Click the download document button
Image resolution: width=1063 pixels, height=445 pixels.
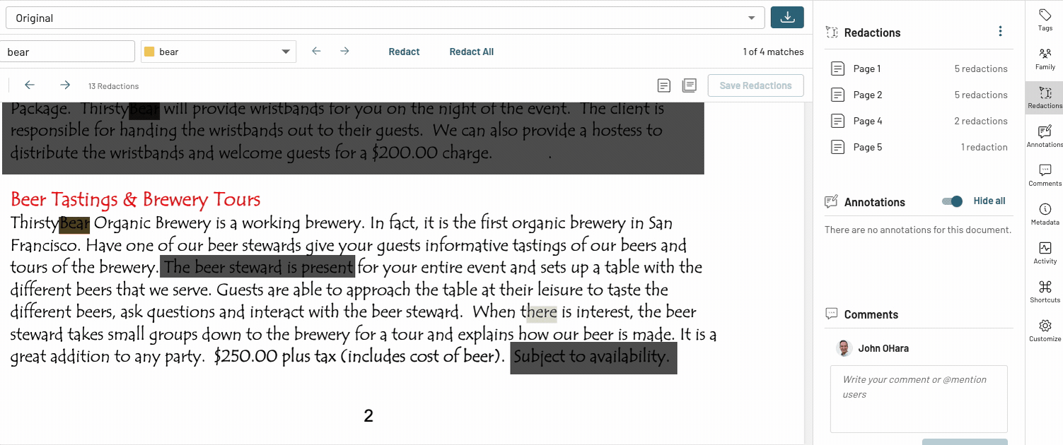787,18
